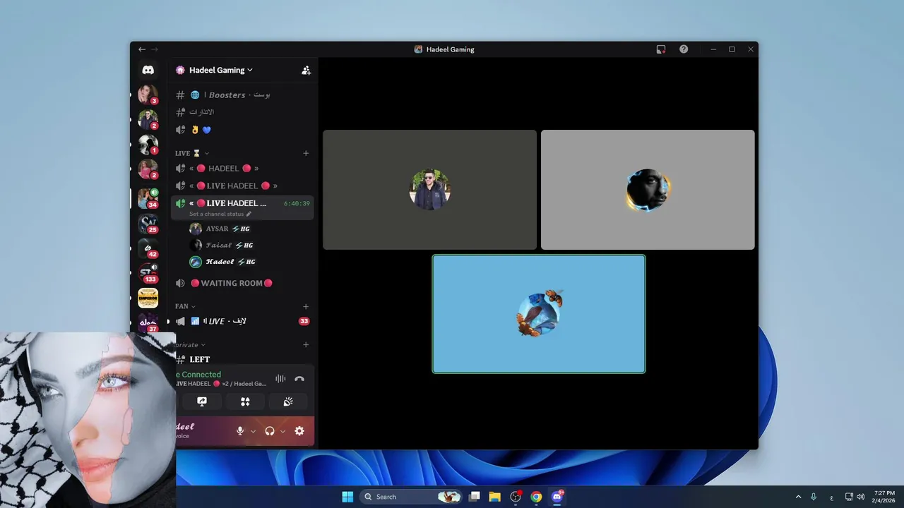Screen dimensions: 904x508
Task: Open Task View on taskbar
Action: click(x=474, y=497)
